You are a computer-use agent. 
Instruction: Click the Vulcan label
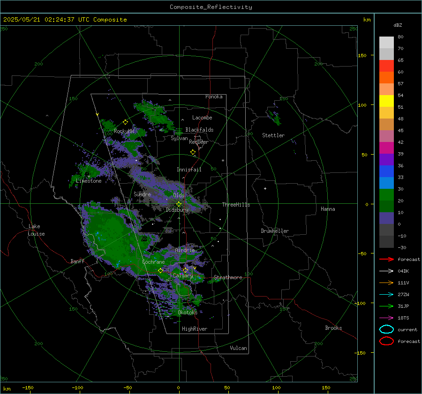239,348
